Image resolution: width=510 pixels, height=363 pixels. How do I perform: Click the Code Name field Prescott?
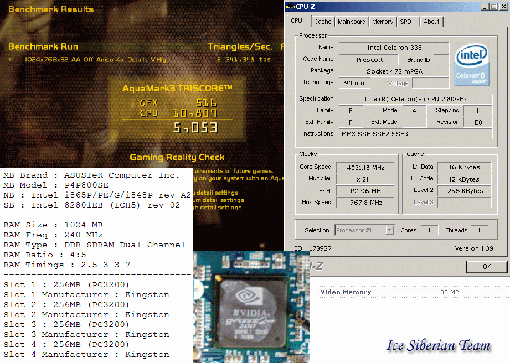click(368, 60)
